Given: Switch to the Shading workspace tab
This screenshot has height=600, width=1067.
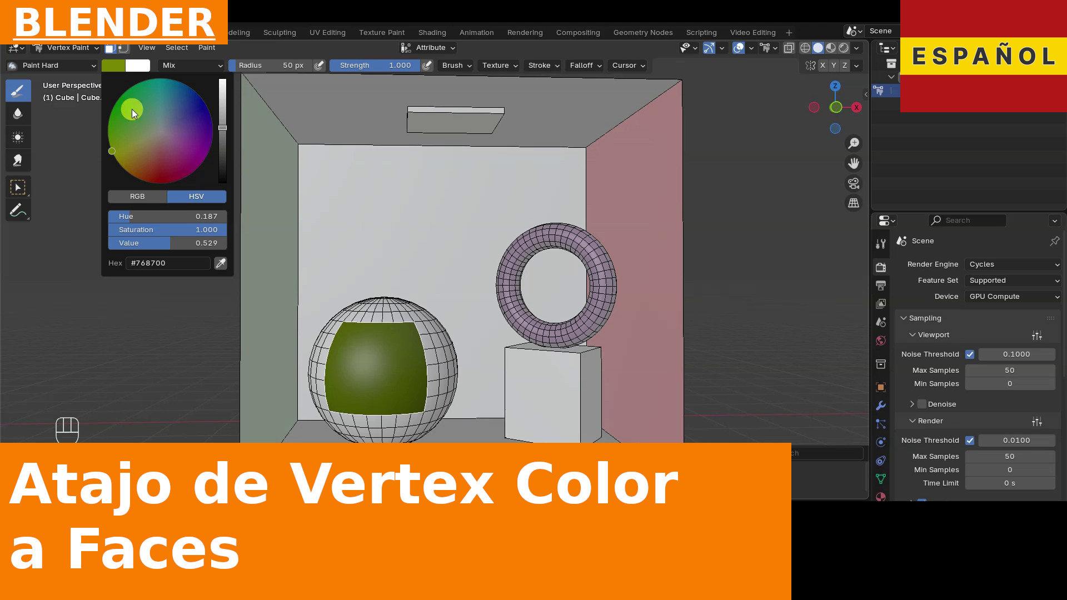Looking at the screenshot, I should [432, 33].
